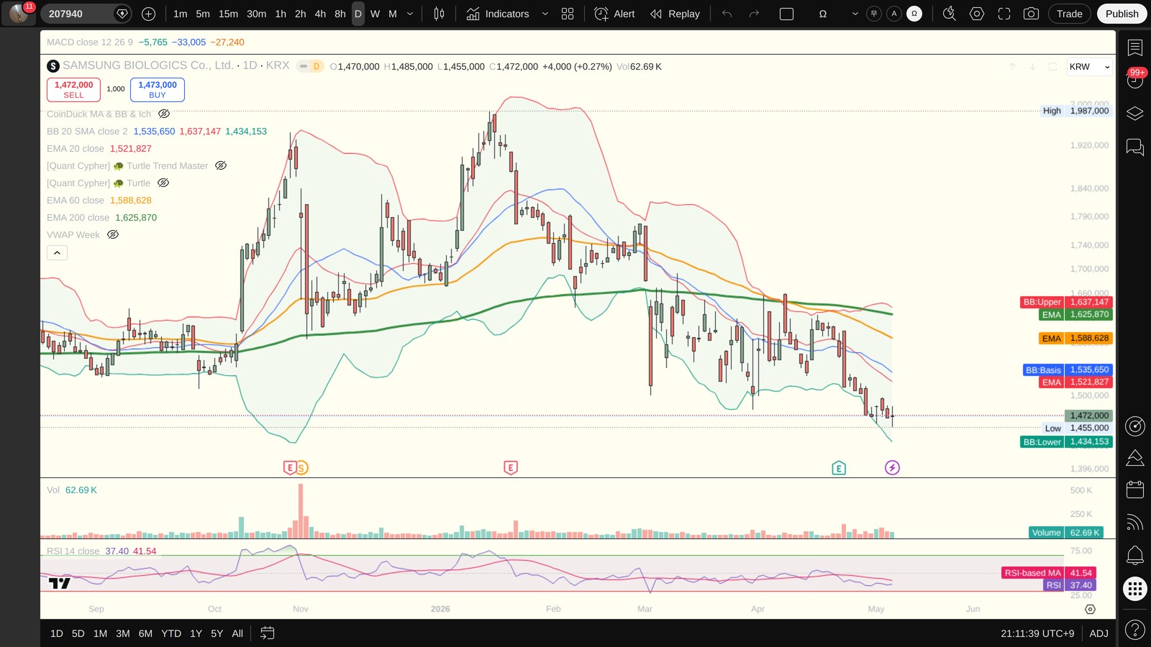The height and width of the screenshot is (647, 1151).
Task: Click the compare or add symbol plus icon
Action: click(x=148, y=14)
